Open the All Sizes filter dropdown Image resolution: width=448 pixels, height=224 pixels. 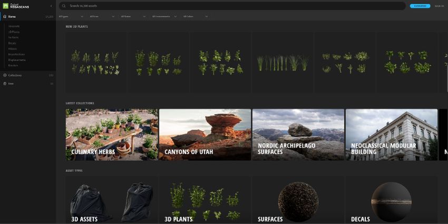(x=102, y=16)
